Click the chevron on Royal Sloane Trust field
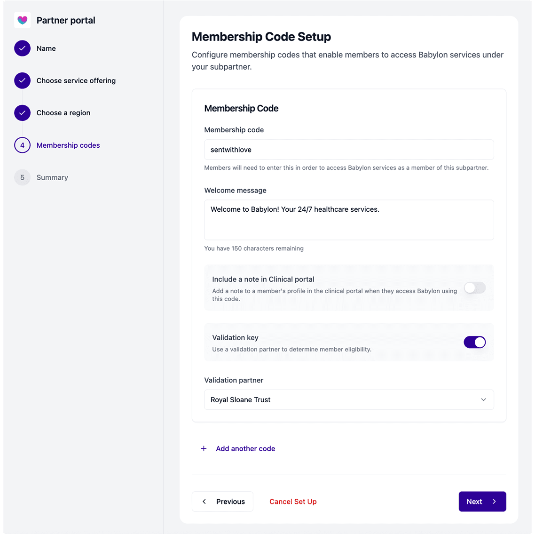Viewport: 535px width, 534px height. point(483,400)
